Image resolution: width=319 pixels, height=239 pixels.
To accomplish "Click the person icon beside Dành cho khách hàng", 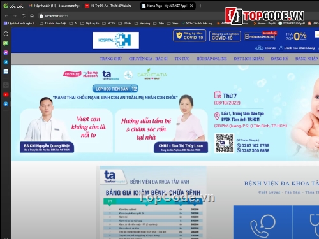I will tap(281, 48).
